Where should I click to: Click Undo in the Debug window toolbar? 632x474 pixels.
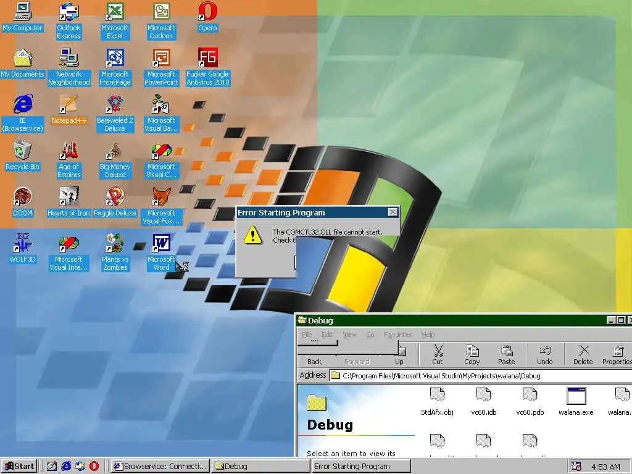click(545, 355)
